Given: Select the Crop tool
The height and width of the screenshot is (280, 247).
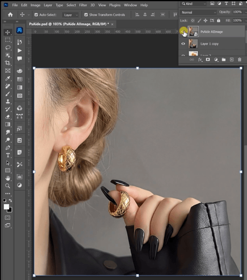Looking at the screenshot, I should (7, 63).
